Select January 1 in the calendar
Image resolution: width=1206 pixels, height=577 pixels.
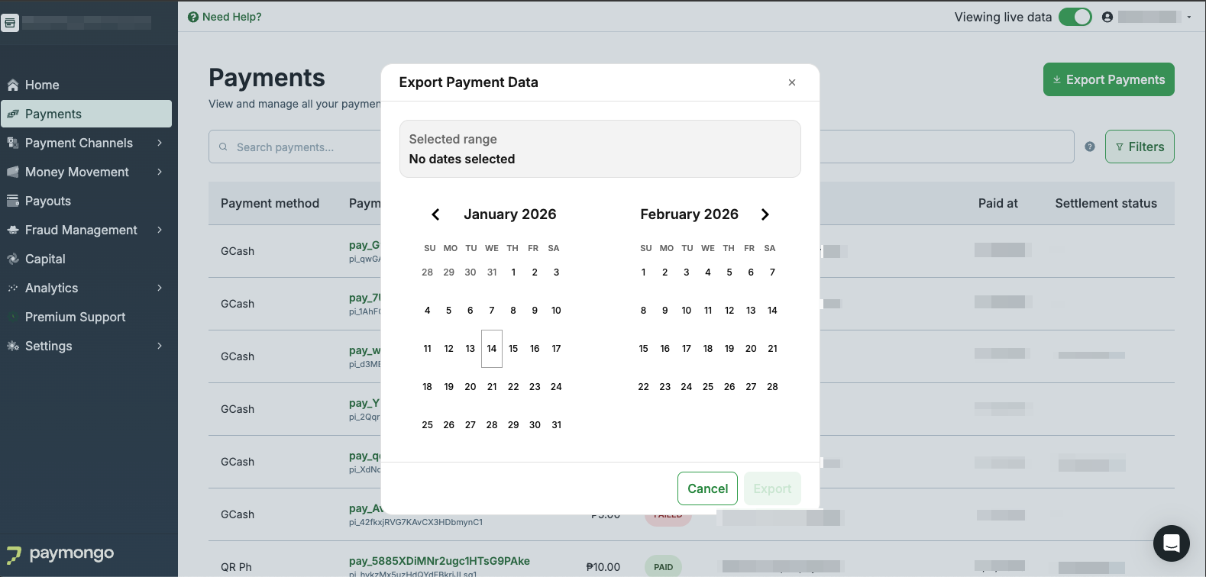513,272
